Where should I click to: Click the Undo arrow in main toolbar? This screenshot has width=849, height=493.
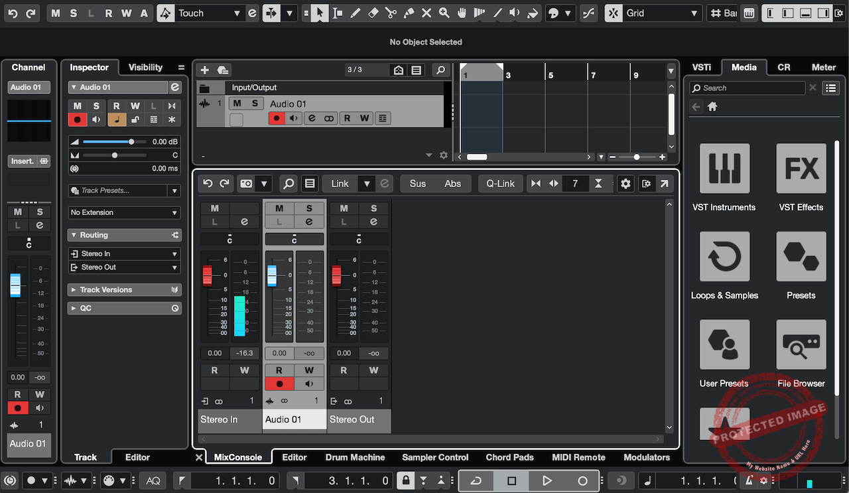13,13
